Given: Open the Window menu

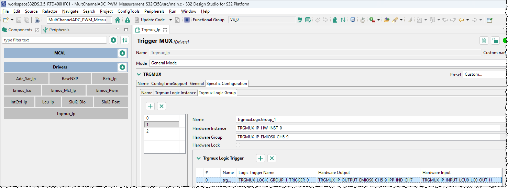Looking at the screenshot, I should click(189, 11).
